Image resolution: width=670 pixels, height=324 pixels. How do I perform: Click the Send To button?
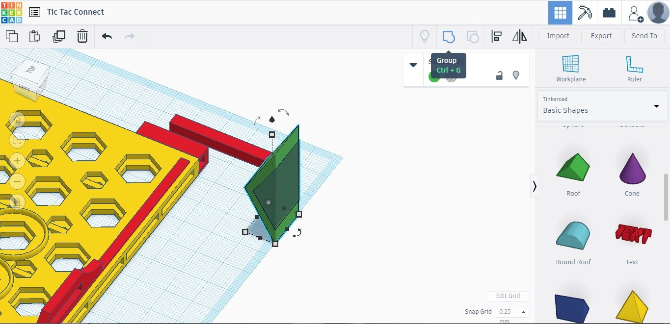pyautogui.click(x=644, y=36)
